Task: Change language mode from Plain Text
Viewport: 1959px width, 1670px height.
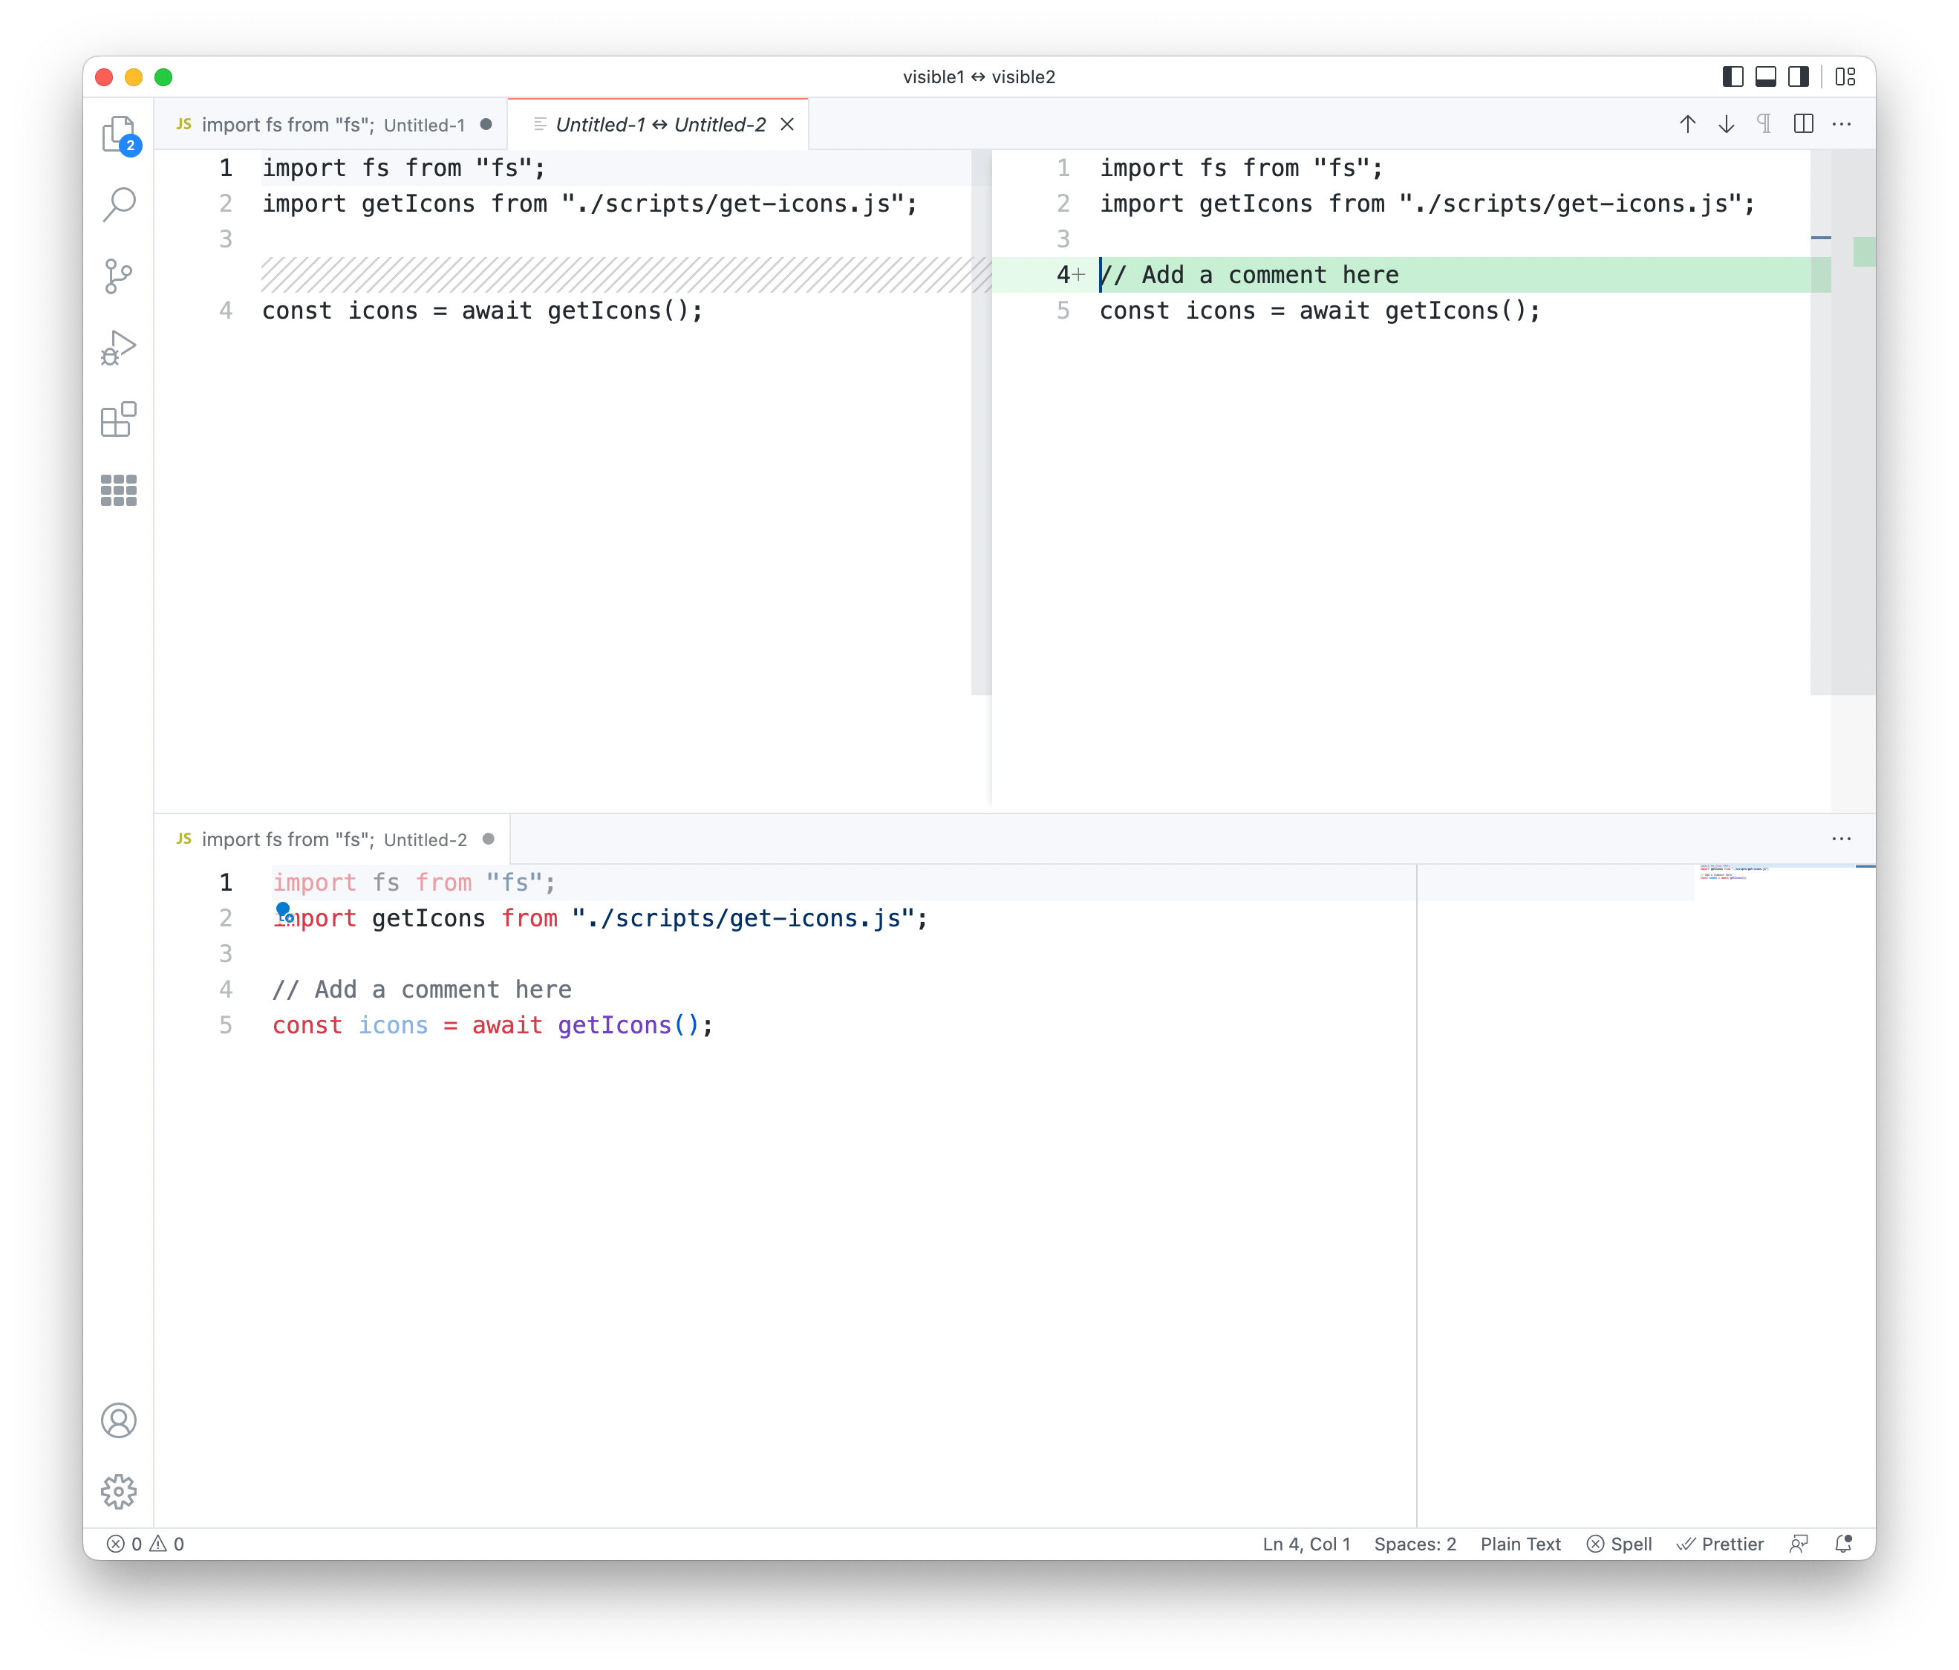Action: pos(1520,1544)
